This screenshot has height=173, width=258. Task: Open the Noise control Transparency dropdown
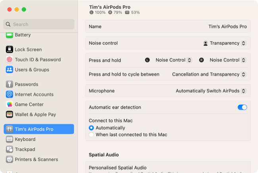(224, 43)
